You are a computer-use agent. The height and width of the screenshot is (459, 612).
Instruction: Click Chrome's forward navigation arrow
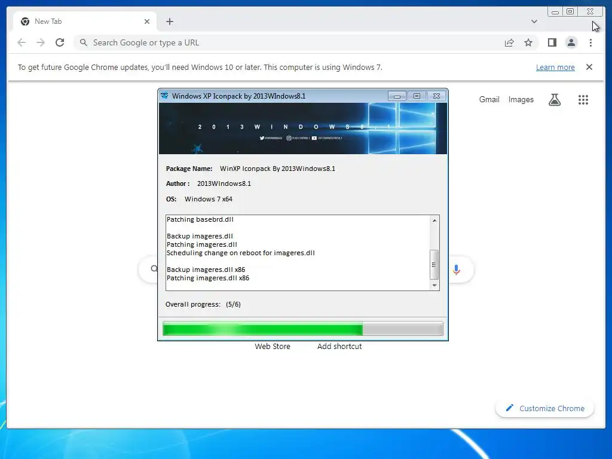(x=41, y=42)
